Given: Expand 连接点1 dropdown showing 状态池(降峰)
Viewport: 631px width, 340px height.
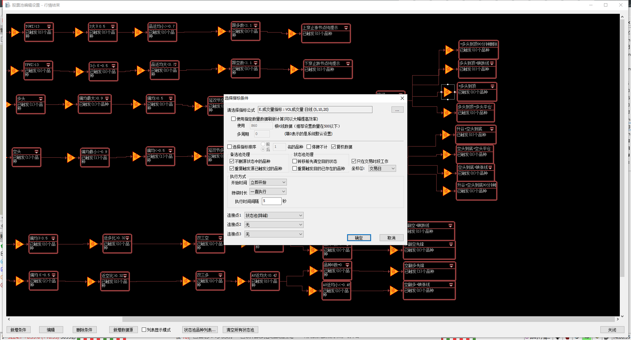Looking at the screenshot, I should pos(274,215).
